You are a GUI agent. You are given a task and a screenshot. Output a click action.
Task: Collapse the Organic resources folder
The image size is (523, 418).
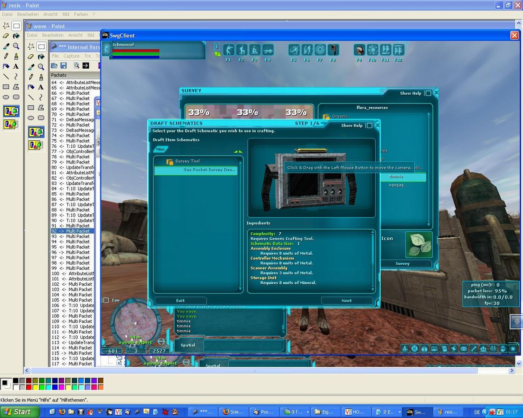tap(326, 117)
